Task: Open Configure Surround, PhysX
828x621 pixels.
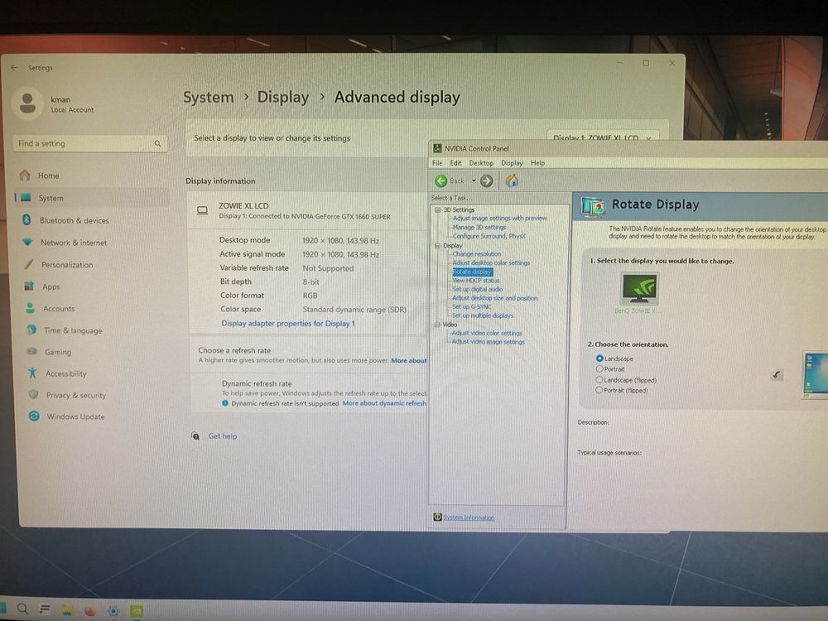Action: 489,236
